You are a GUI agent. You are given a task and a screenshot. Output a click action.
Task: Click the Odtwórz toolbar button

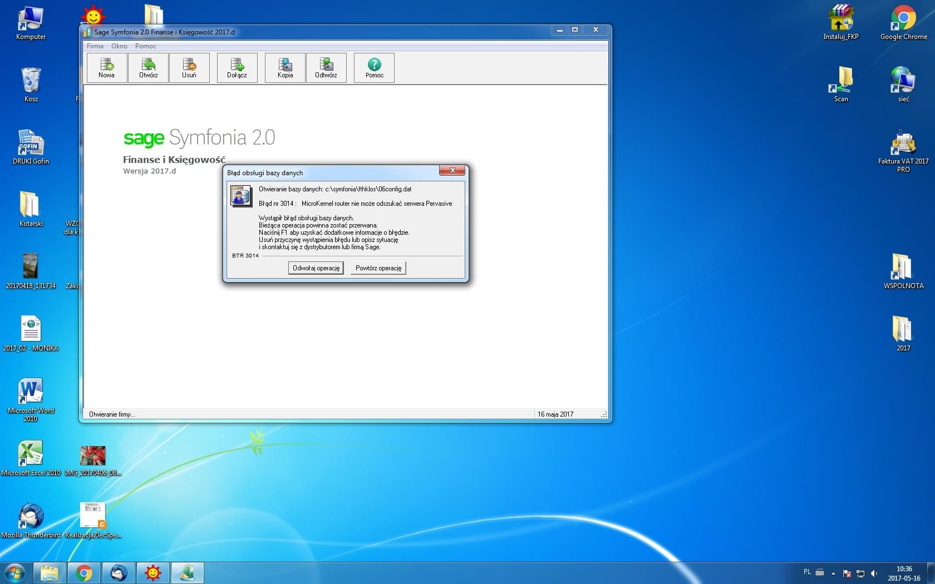click(x=326, y=68)
